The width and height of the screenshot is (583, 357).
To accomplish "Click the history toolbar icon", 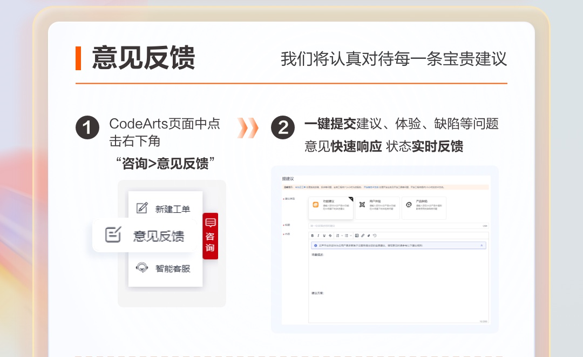I will pyautogui.click(x=375, y=235).
